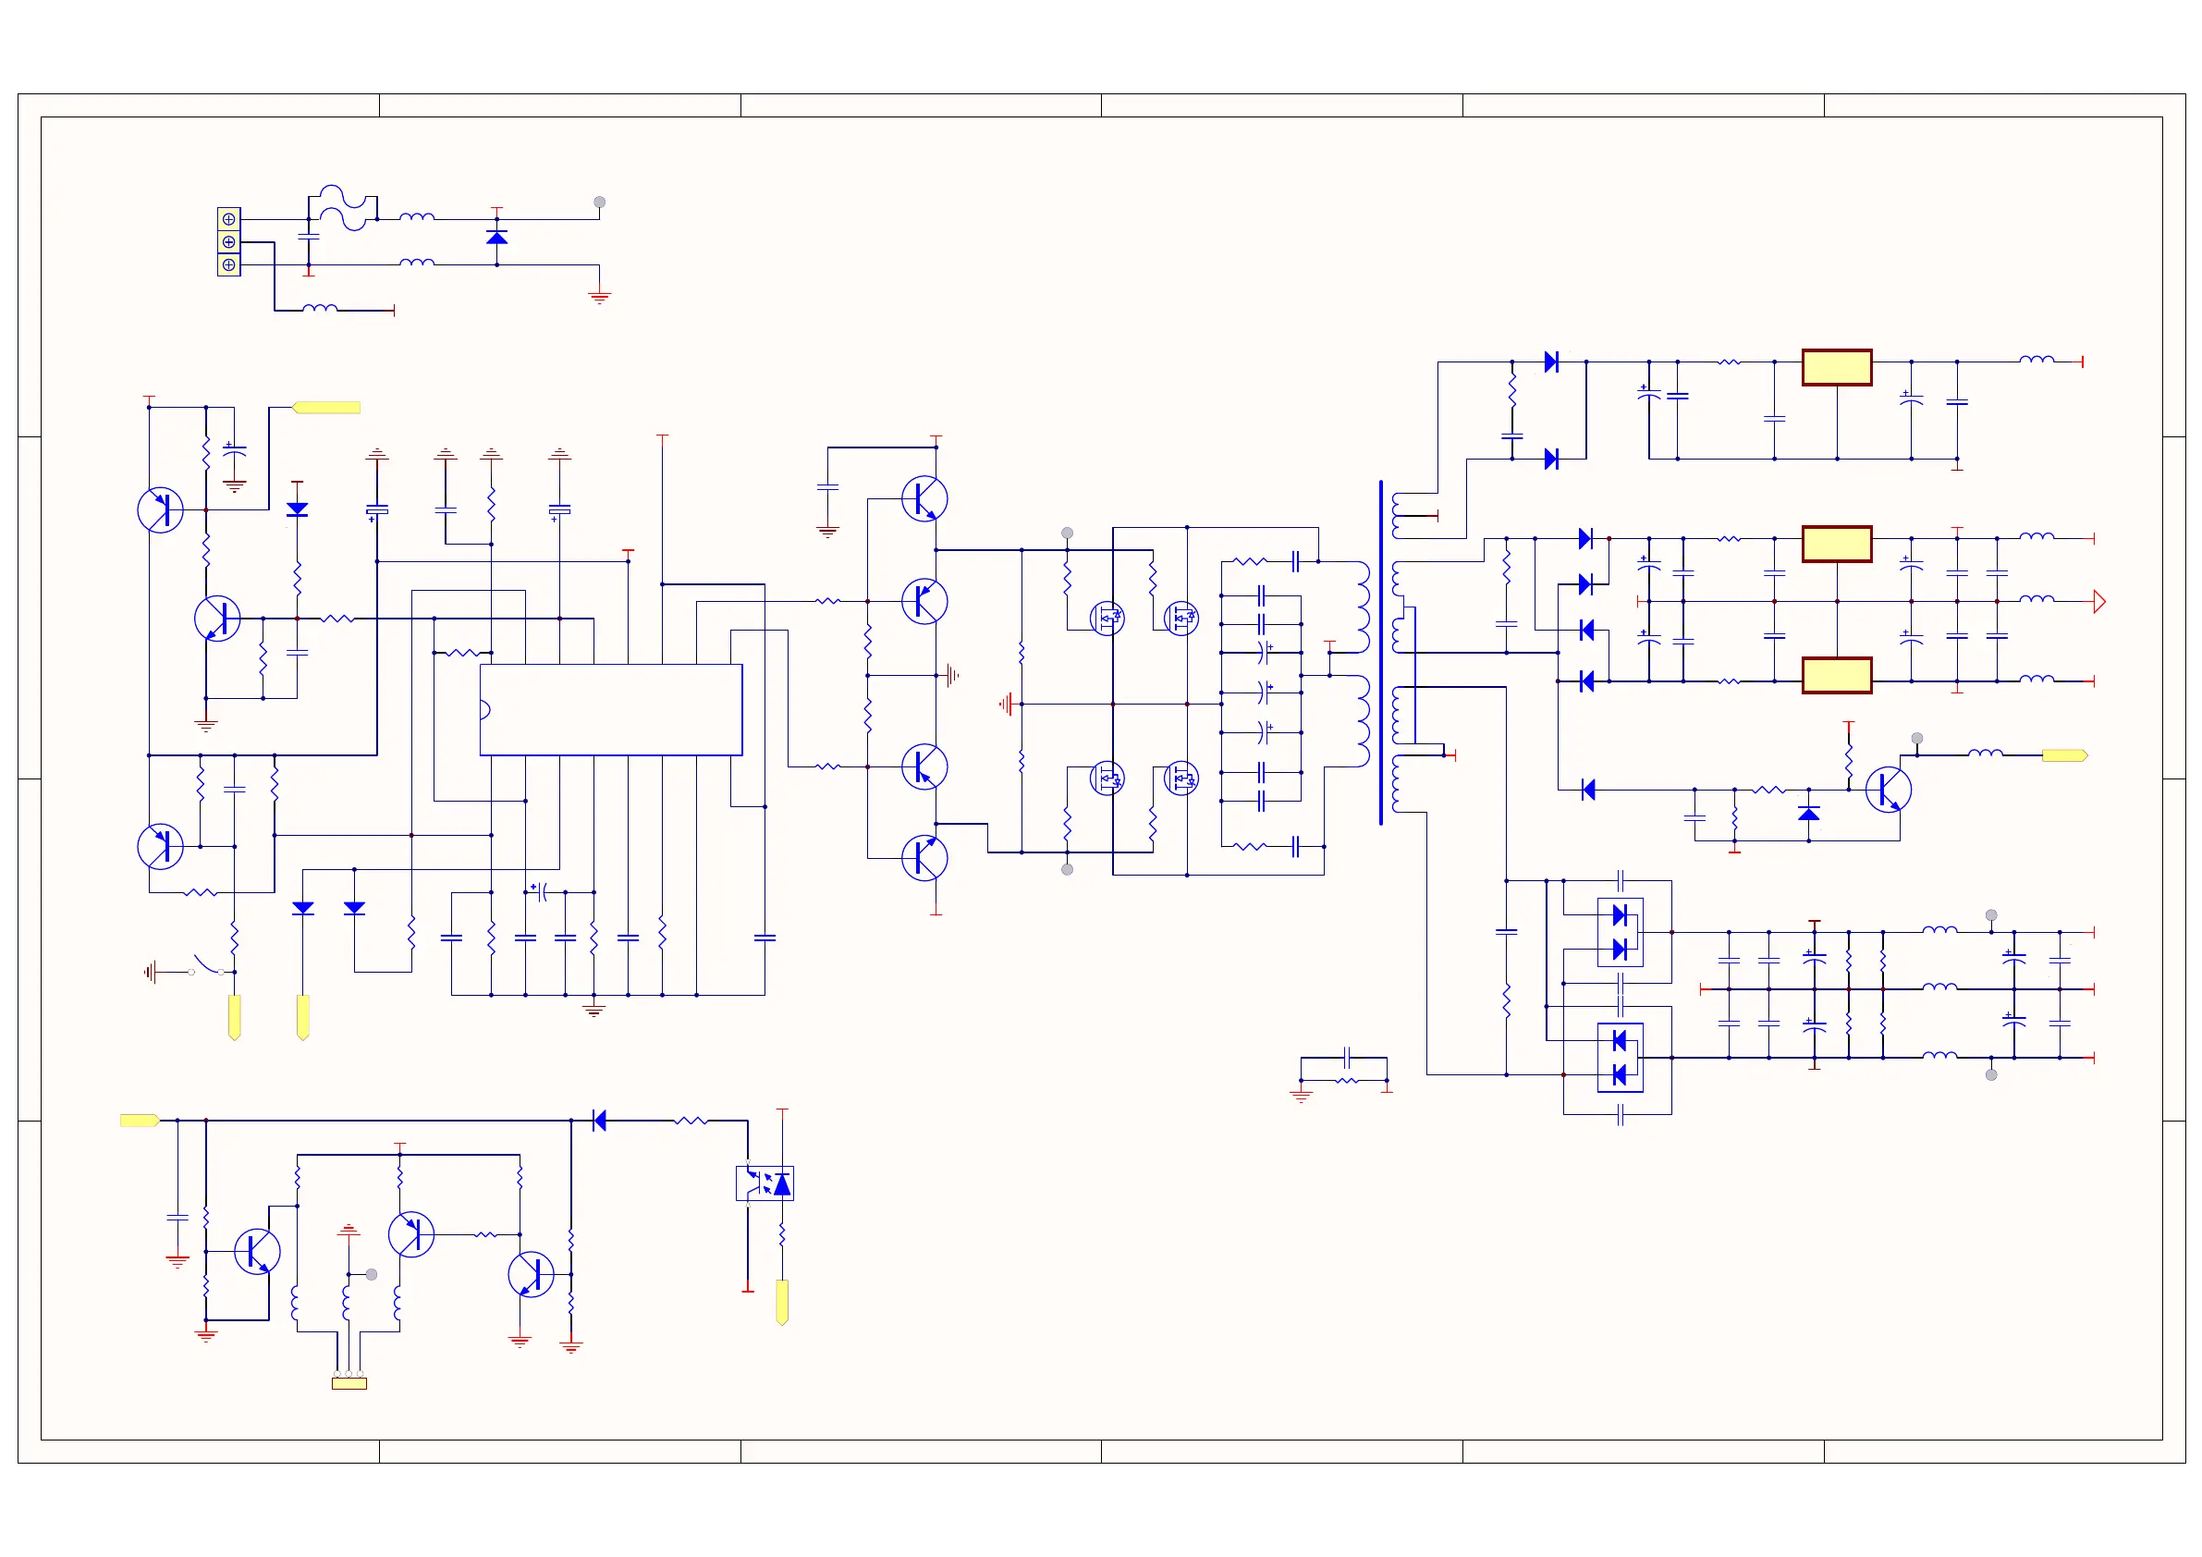
Task: Select the lower dual-diode rectifier package
Action: [1620, 1058]
